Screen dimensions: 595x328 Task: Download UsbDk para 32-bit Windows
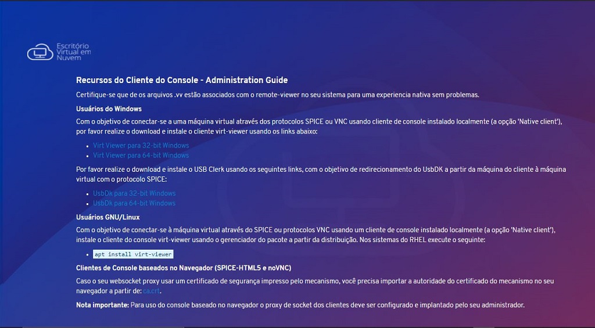pos(134,193)
